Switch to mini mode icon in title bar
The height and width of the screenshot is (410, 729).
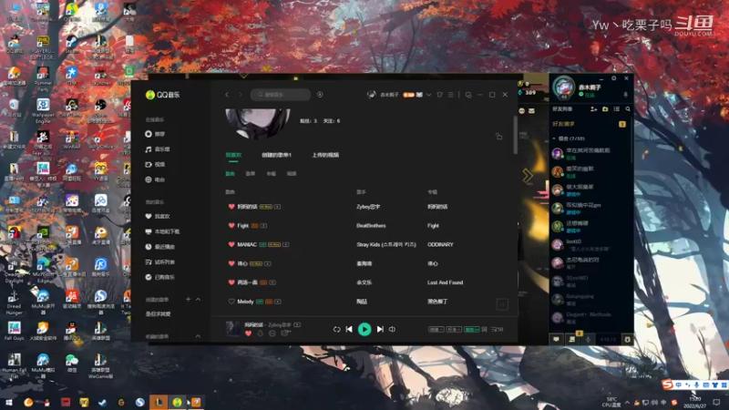point(468,95)
